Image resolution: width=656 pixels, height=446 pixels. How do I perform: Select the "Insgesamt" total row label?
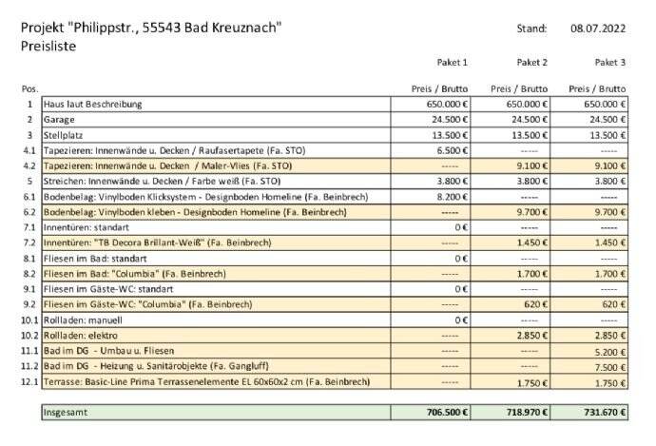(x=67, y=413)
